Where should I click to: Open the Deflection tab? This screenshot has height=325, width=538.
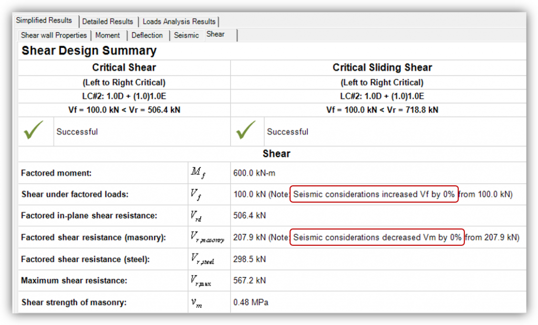[x=147, y=35]
